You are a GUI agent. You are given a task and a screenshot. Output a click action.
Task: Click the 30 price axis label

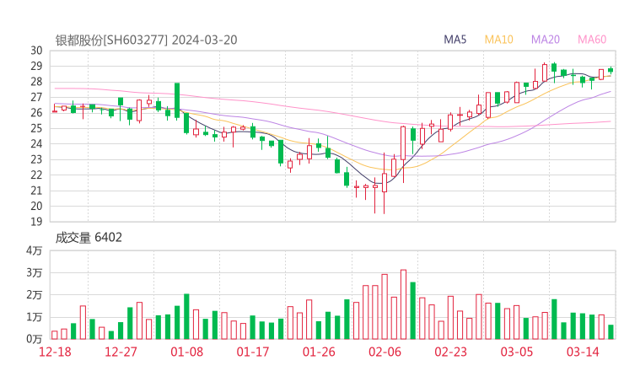click(x=37, y=51)
